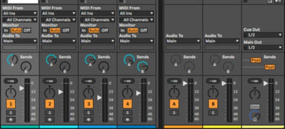This screenshot has width=285, height=129.
Task: Open track 2 MIDI From 'All Ins' dropdown
Action: 59,13
